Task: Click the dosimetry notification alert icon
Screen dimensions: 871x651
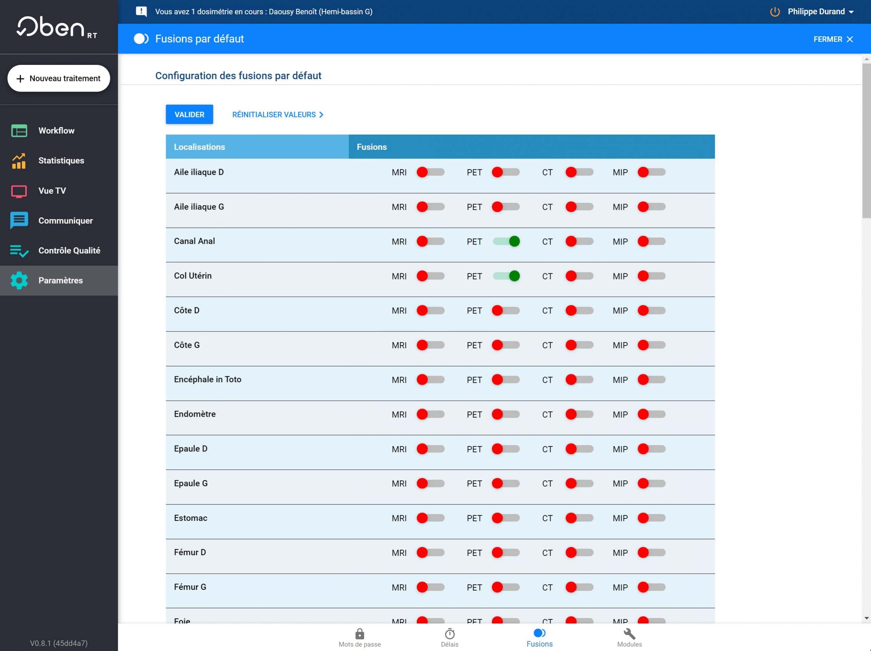Action: tap(141, 12)
